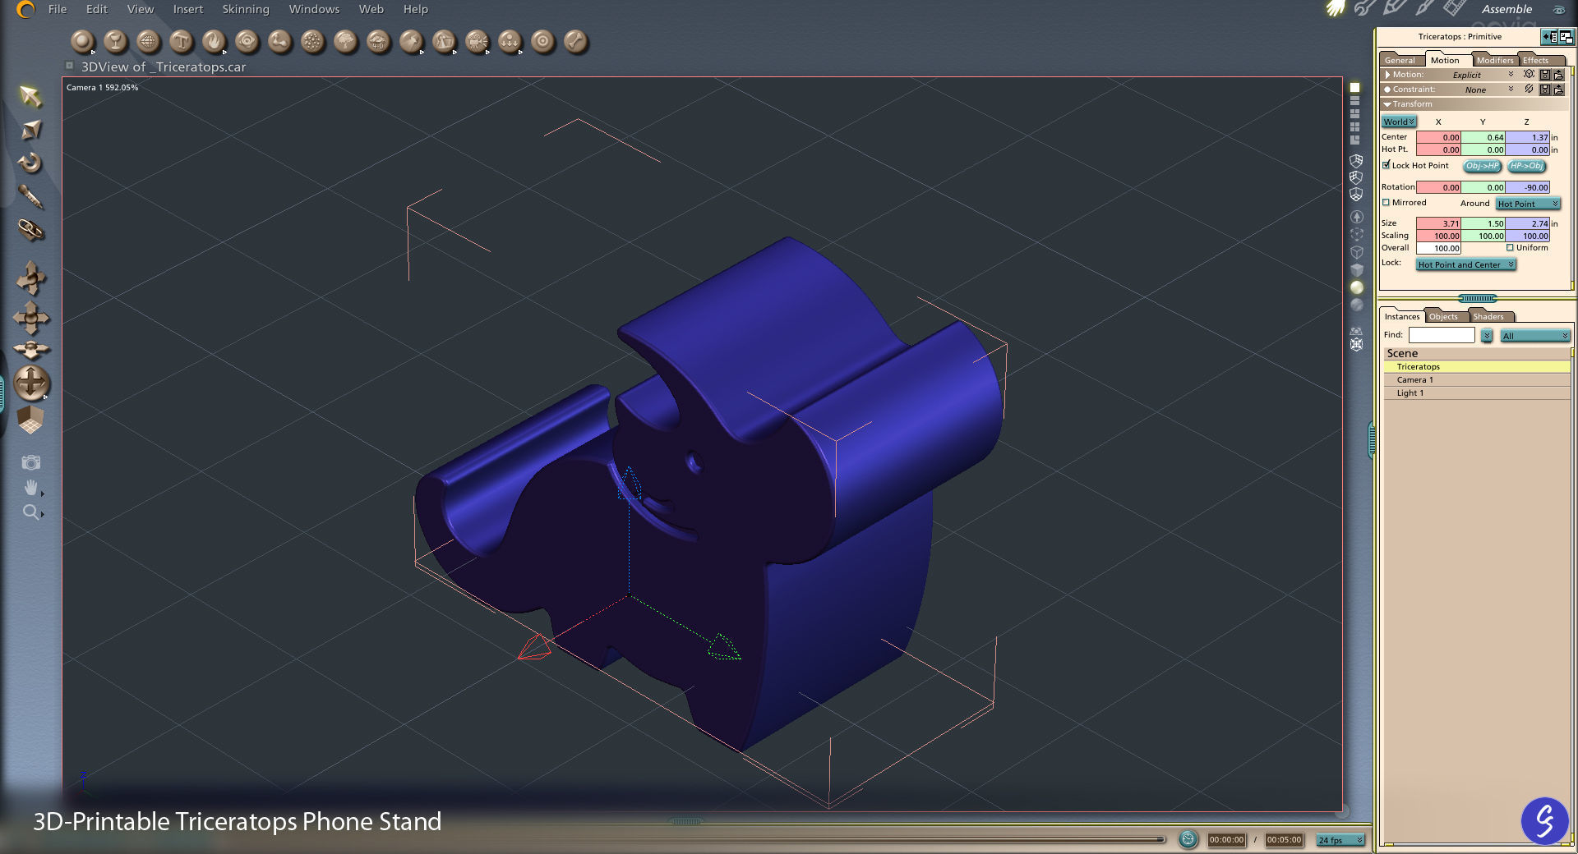
Task: Switch to single viewport layout
Action: point(1354,87)
